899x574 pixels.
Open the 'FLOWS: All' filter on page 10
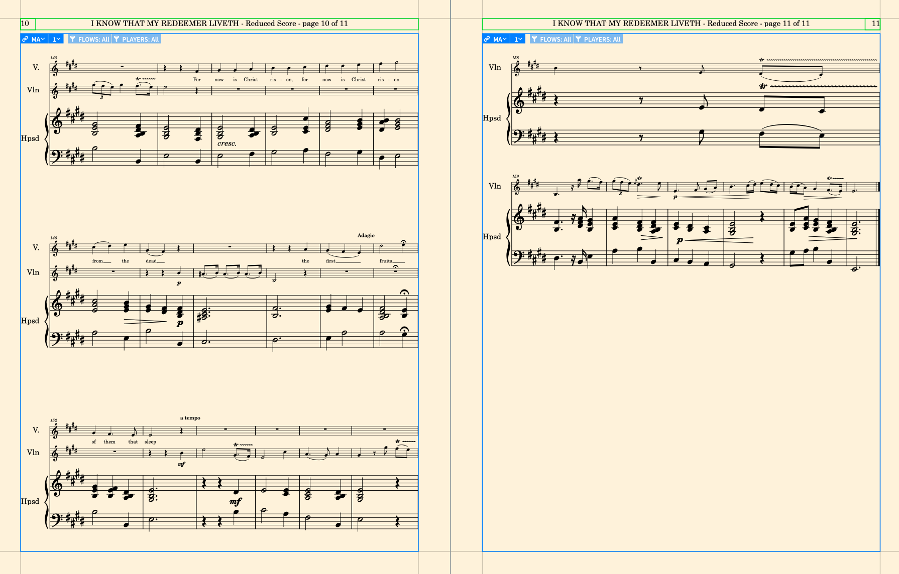tap(89, 39)
